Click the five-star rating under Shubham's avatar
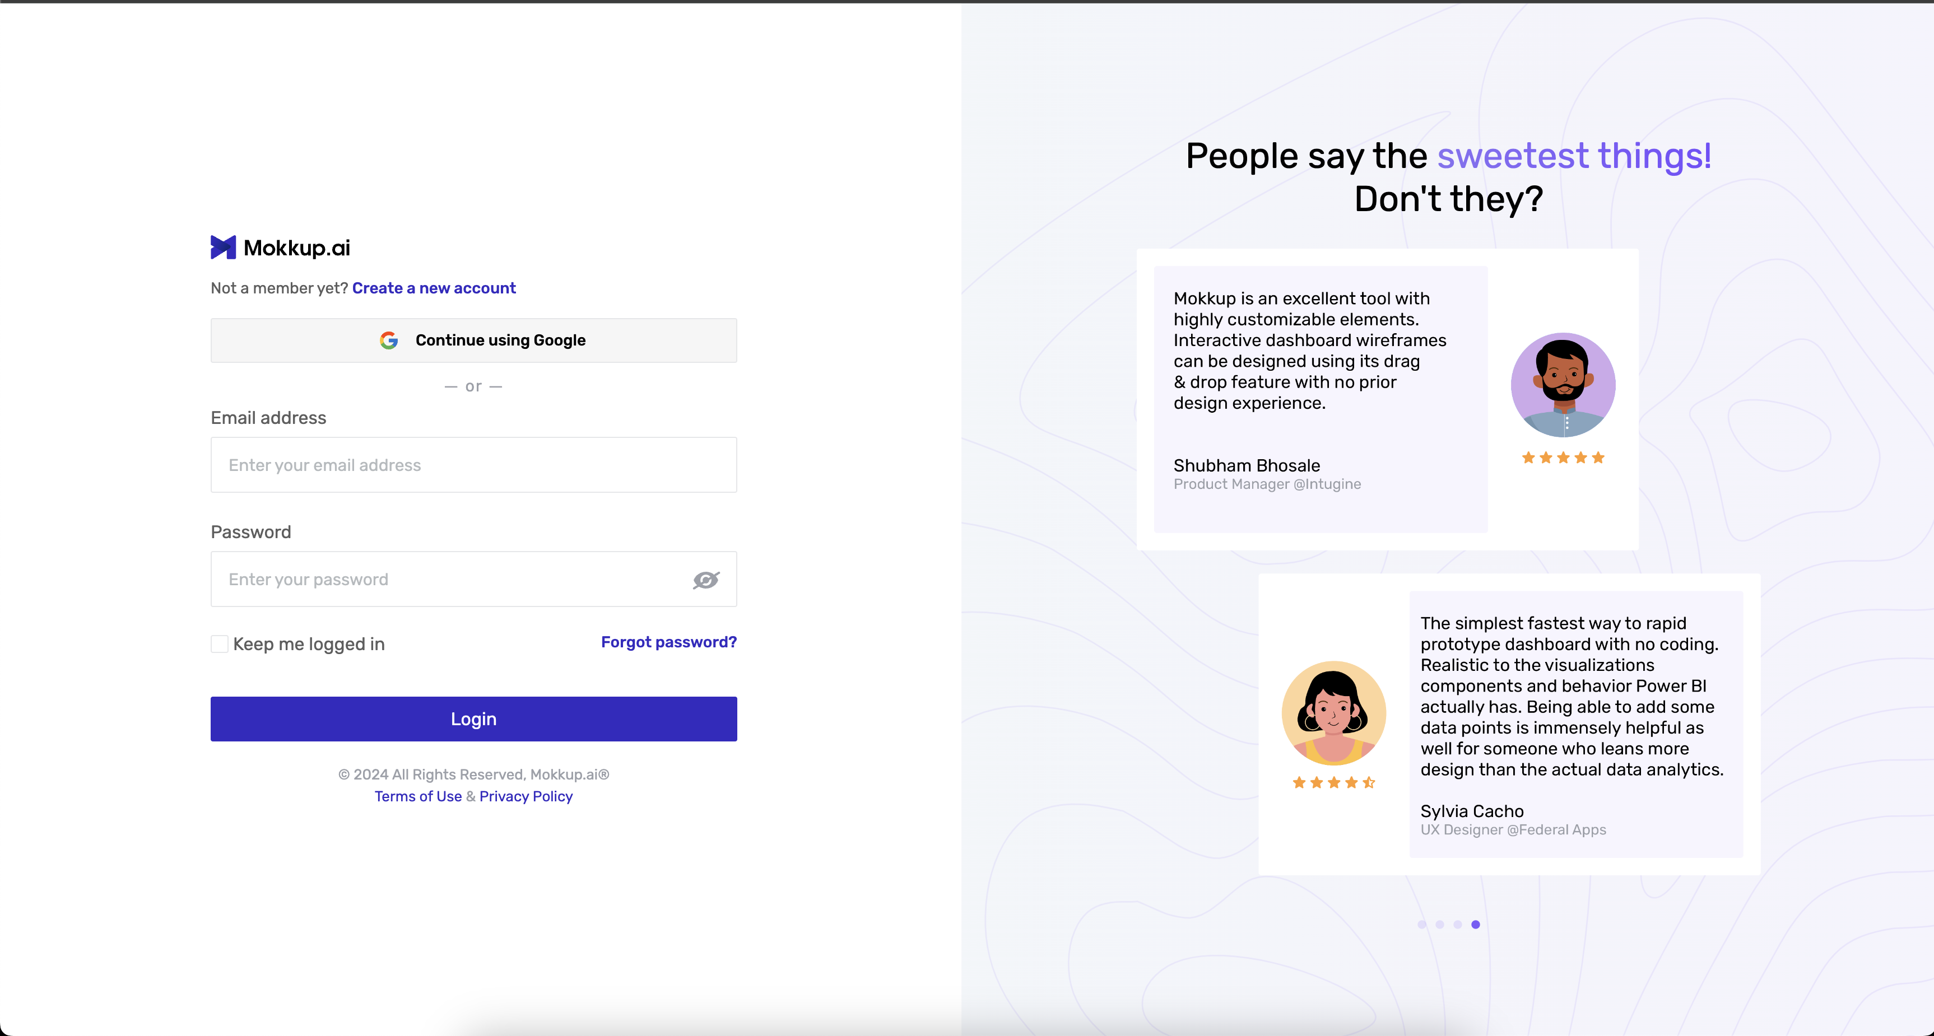The height and width of the screenshot is (1036, 1934). [x=1563, y=458]
